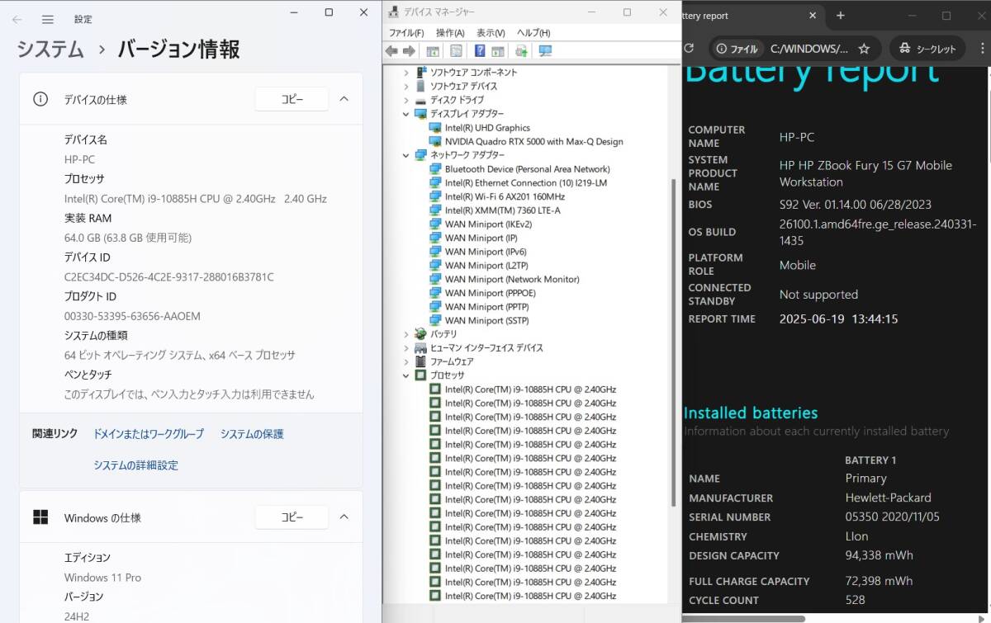Bookmark the page with the star icon
The image size is (991, 623).
pyautogui.click(x=864, y=49)
